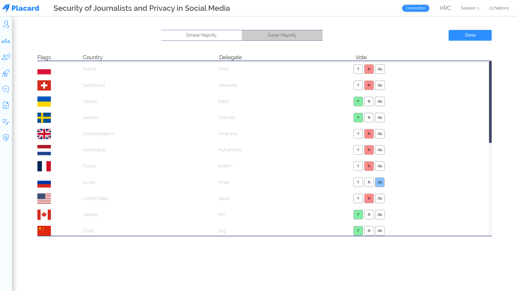Screen dimensions: 517x291
Task: Open the edit list pencil icon
Action: [x=6, y=122]
